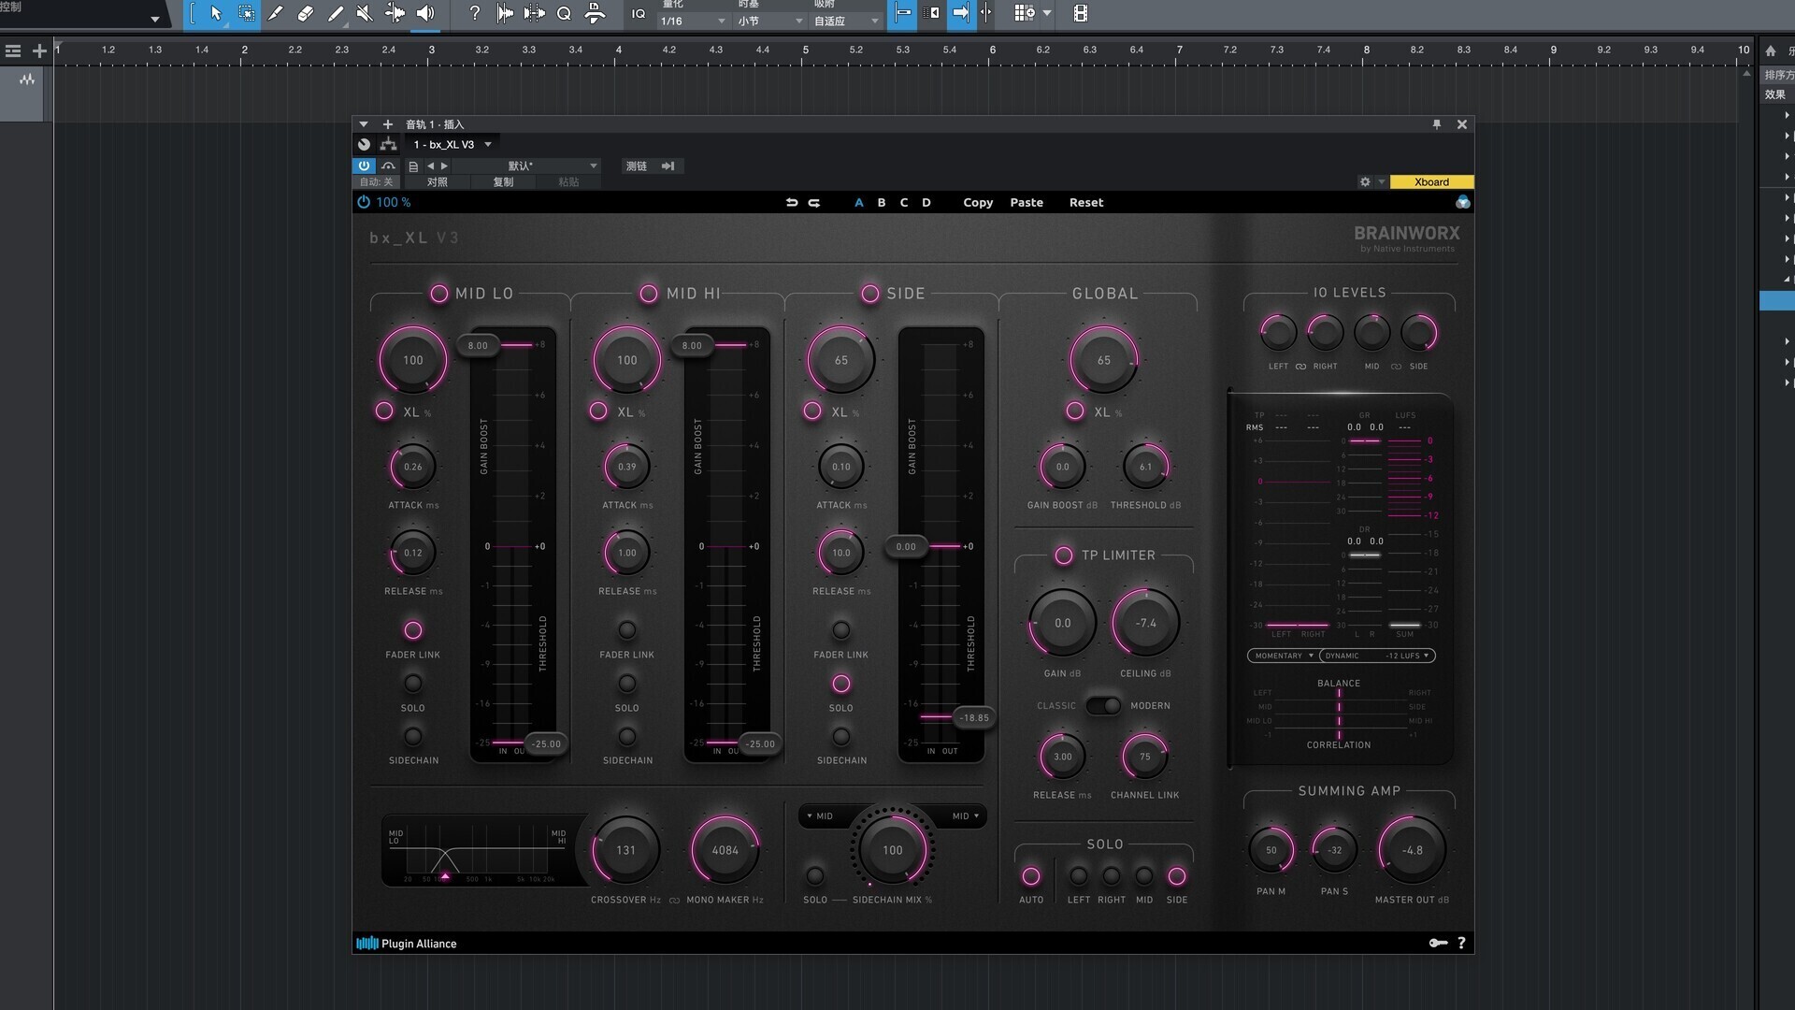Click the micro-view knob icon
This screenshot has height=1010, width=1795.
(365, 144)
